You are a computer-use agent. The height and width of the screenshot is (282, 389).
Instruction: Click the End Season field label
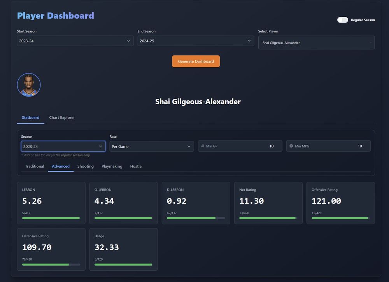(x=147, y=31)
